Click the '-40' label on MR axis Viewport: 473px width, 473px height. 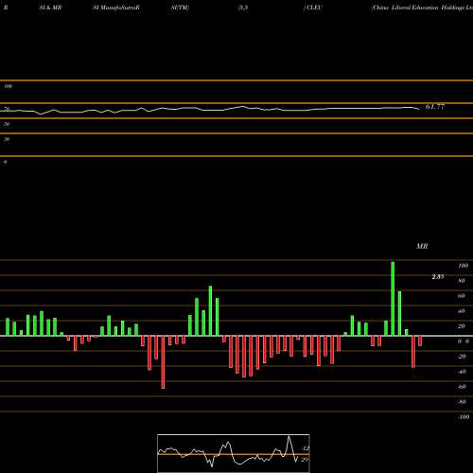tap(462, 372)
